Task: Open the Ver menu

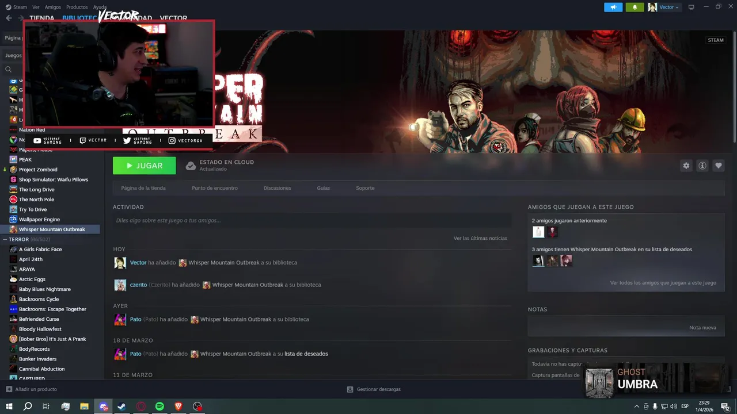Action: (36, 7)
